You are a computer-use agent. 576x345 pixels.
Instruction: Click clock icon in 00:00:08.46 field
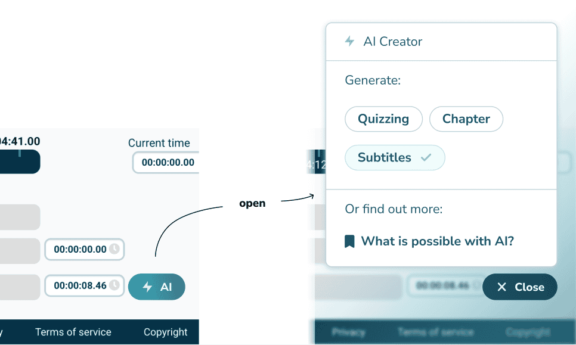pyautogui.click(x=114, y=285)
